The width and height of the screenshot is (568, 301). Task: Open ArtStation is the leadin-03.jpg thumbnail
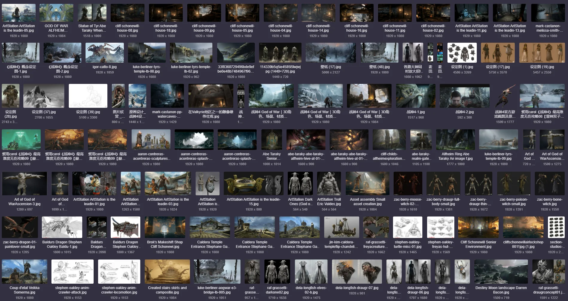coord(168,183)
